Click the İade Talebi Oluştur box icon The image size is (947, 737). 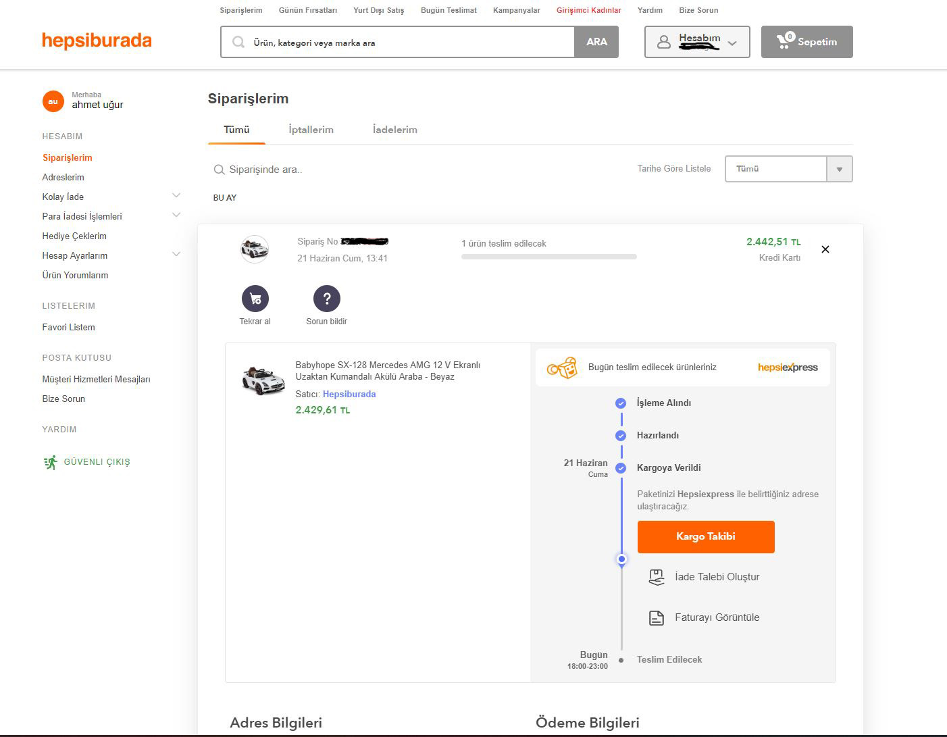point(657,577)
